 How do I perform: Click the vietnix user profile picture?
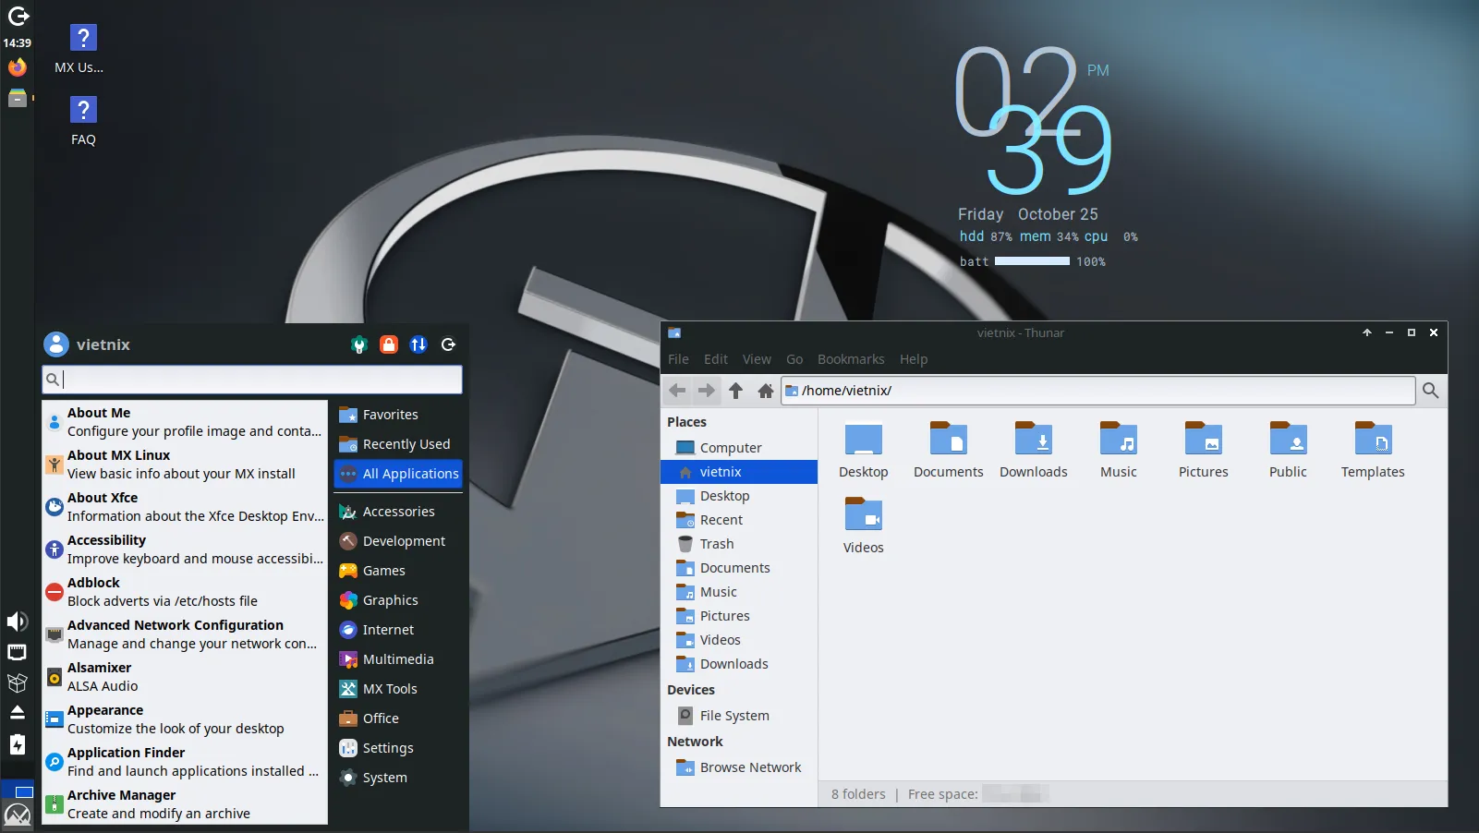(x=56, y=344)
